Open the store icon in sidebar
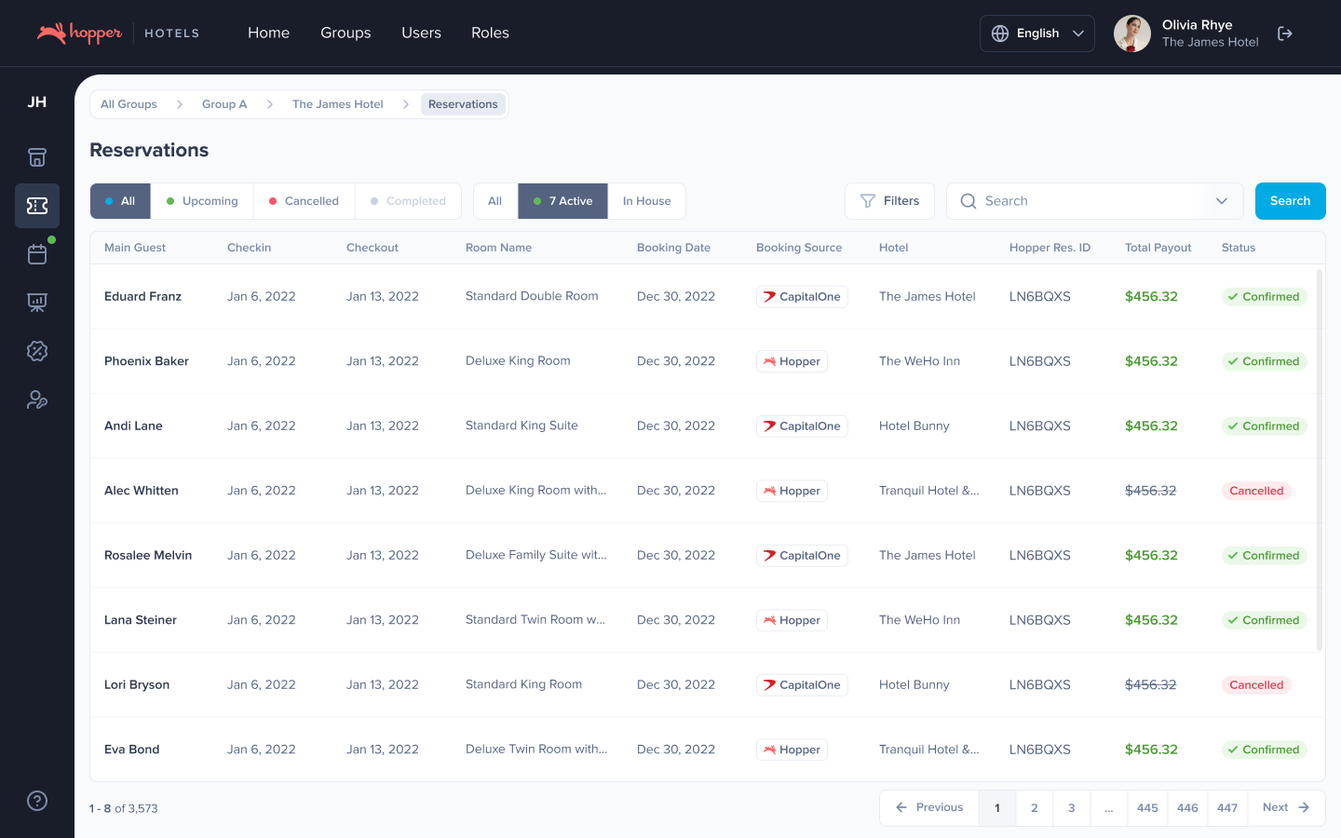Image resolution: width=1341 pixels, height=838 pixels. 37,157
